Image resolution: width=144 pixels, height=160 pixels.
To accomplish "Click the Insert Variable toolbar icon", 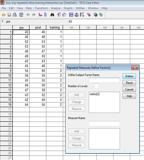I will click(64, 15).
